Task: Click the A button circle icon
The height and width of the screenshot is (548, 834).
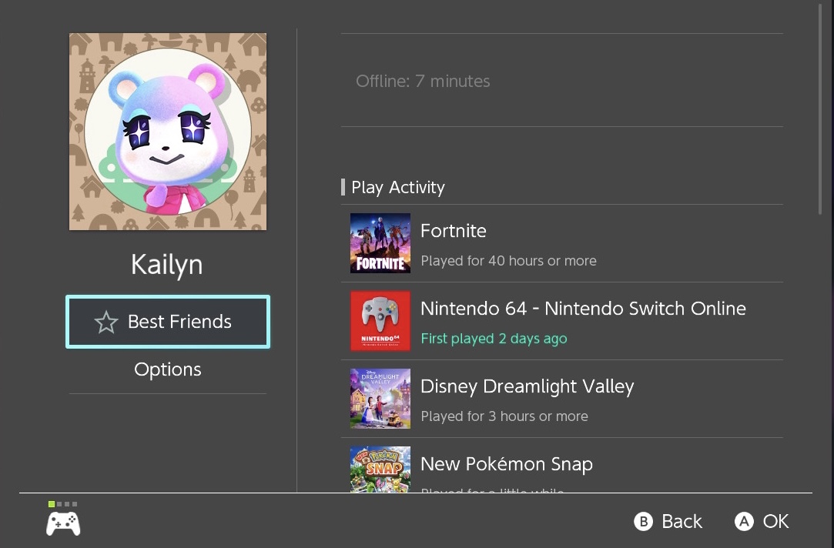Action: pos(744,521)
